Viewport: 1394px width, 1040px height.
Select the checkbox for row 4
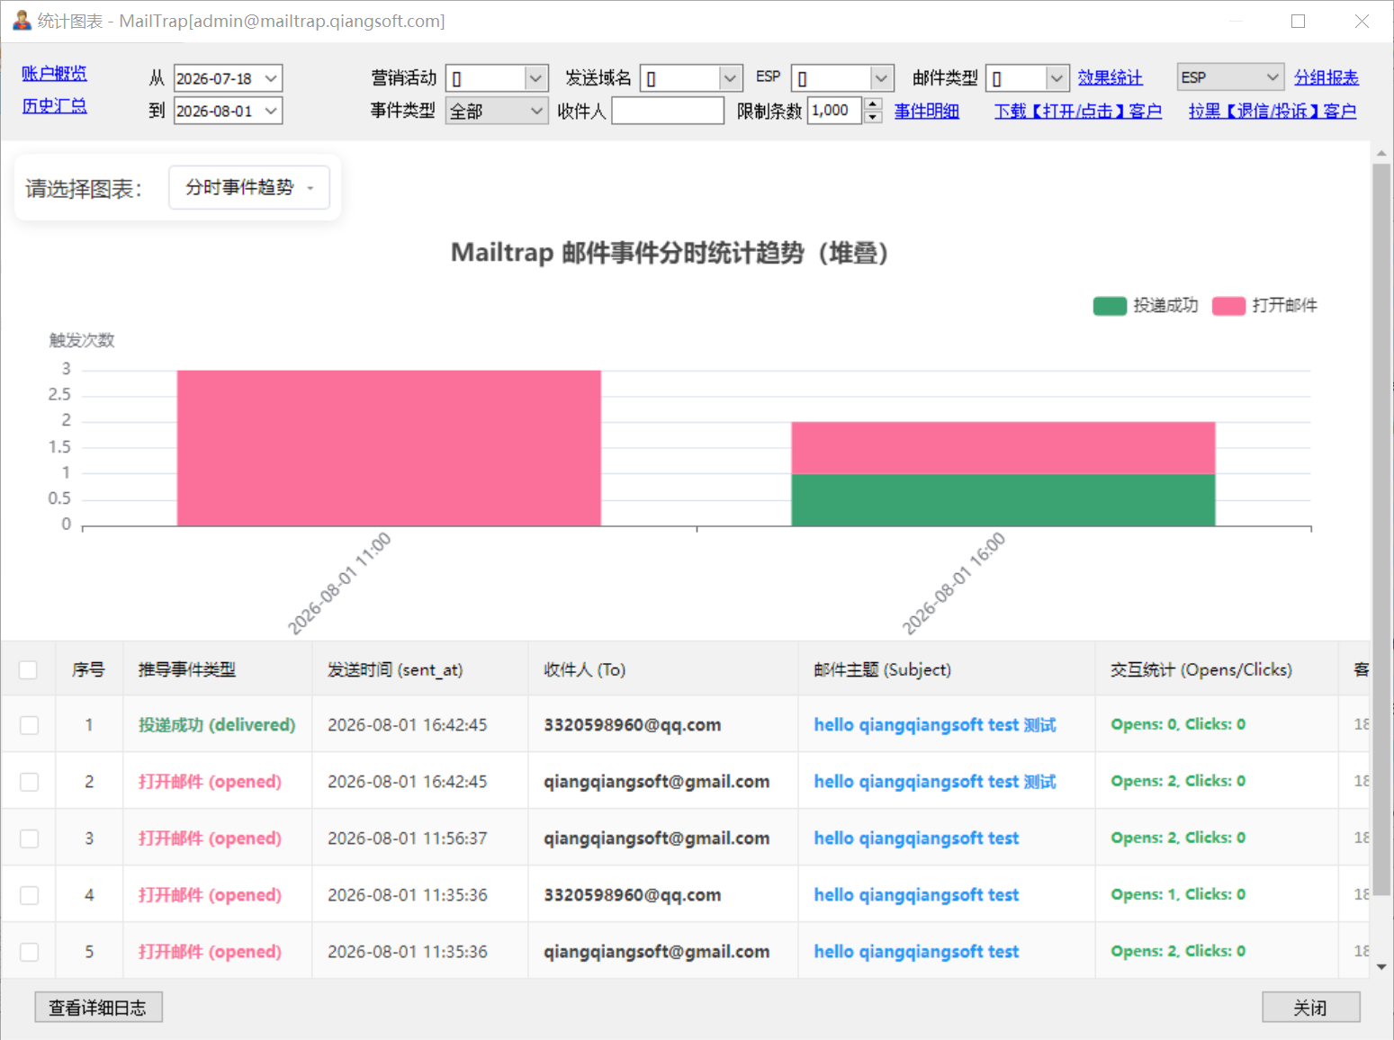29,895
